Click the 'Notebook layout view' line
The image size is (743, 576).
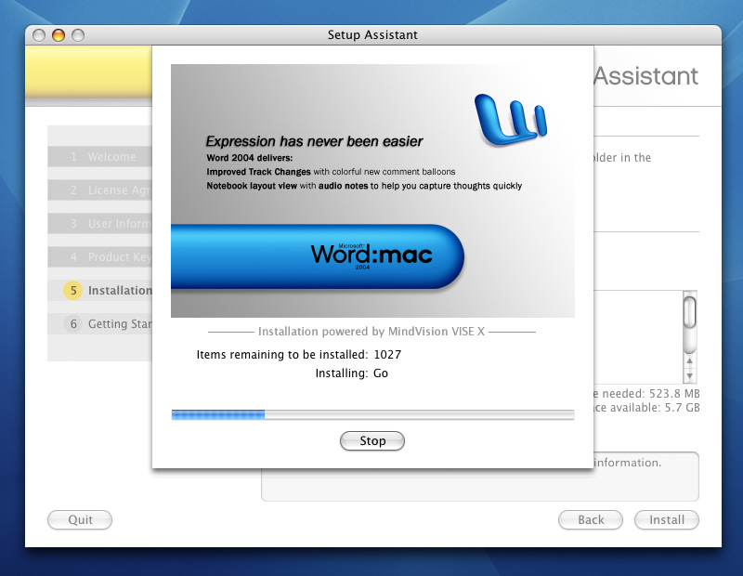click(x=364, y=186)
